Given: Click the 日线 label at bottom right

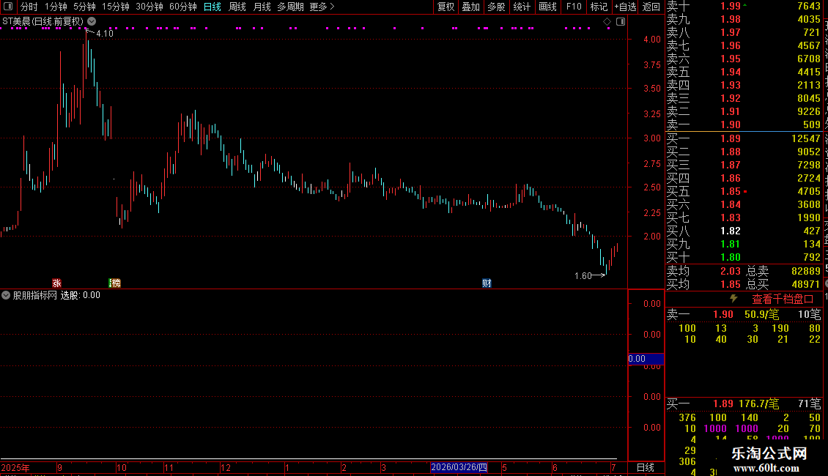Looking at the screenshot, I should point(646,467).
